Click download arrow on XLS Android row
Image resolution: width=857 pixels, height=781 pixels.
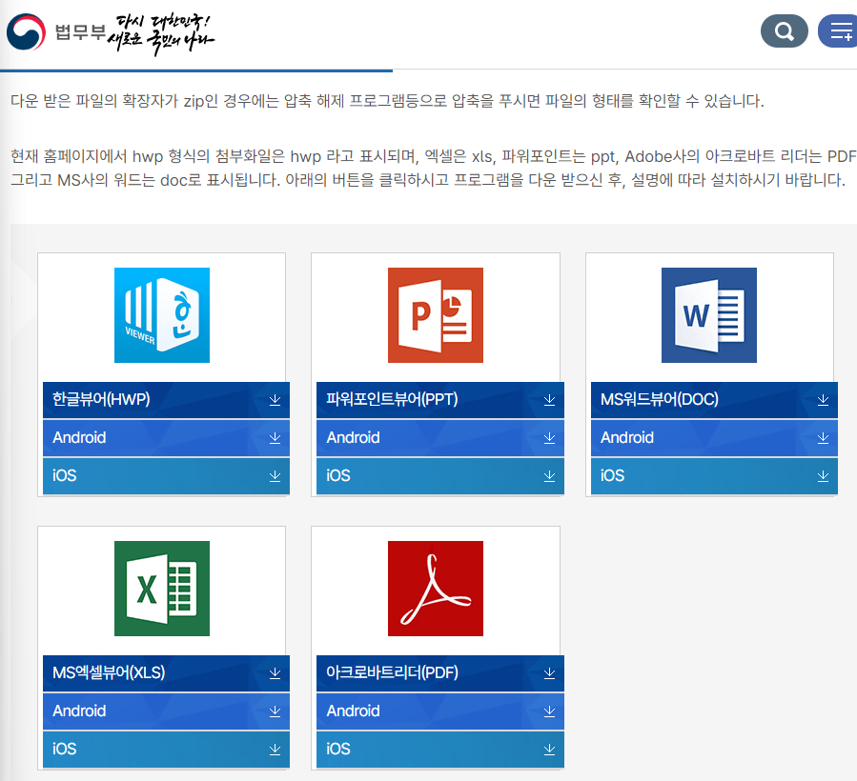tap(275, 711)
